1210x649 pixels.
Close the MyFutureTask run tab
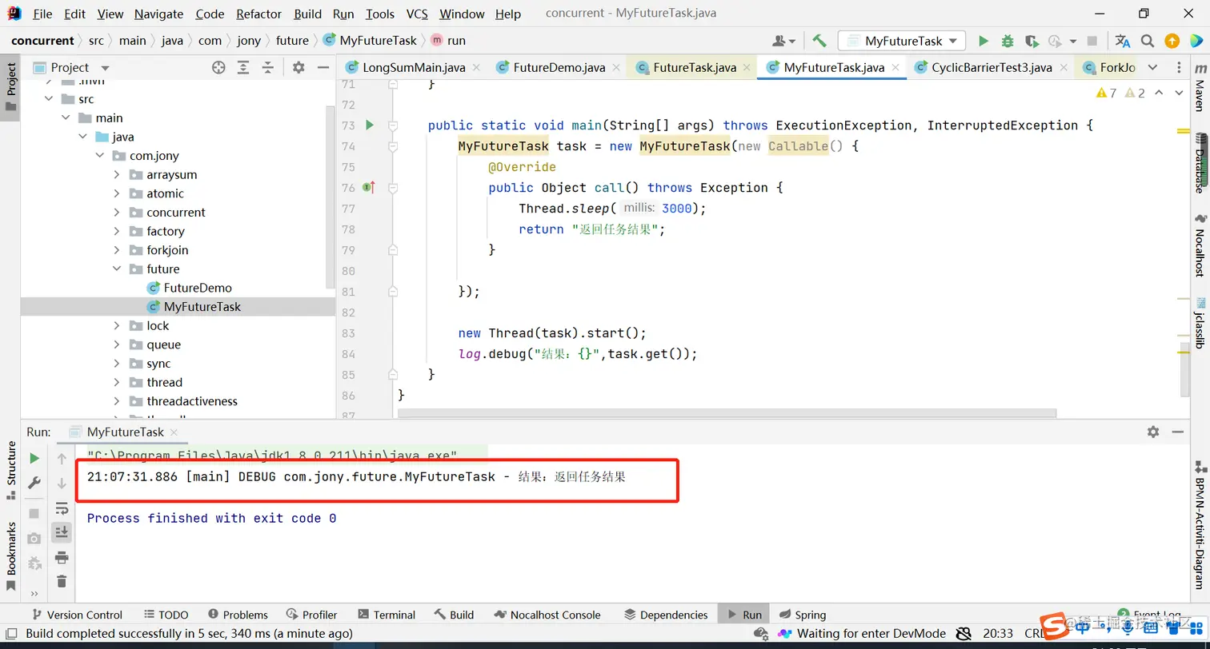pyautogui.click(x=174, y=432)
